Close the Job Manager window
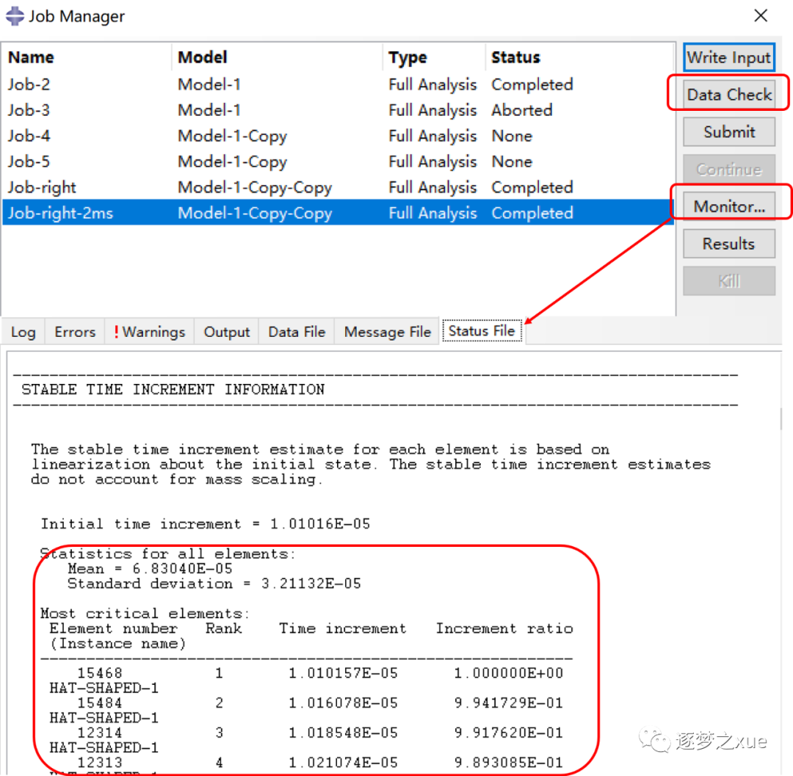793x776 pixels. coord(760,15)
